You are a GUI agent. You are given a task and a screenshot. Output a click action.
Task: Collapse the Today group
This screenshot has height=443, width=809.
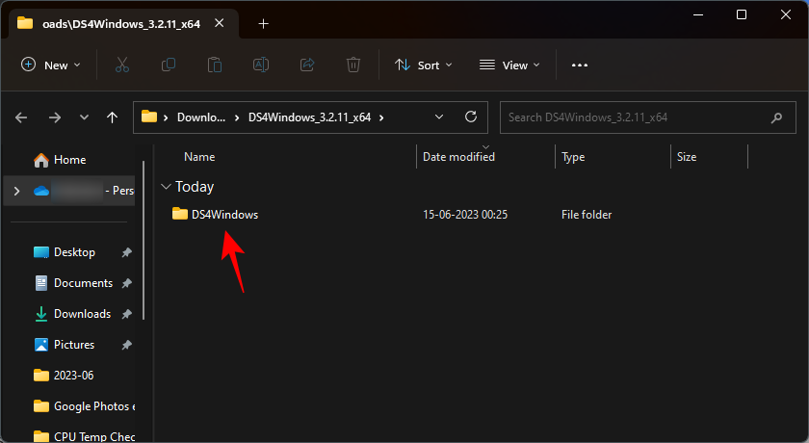166,187
